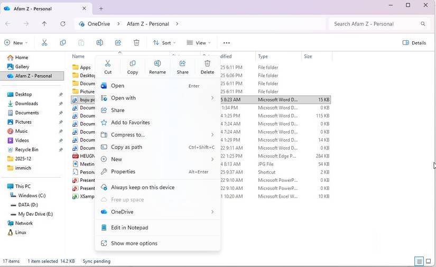This screenshot has height=267, width=436.
Task: Refresh the current folder view
Action: [63, 24]
